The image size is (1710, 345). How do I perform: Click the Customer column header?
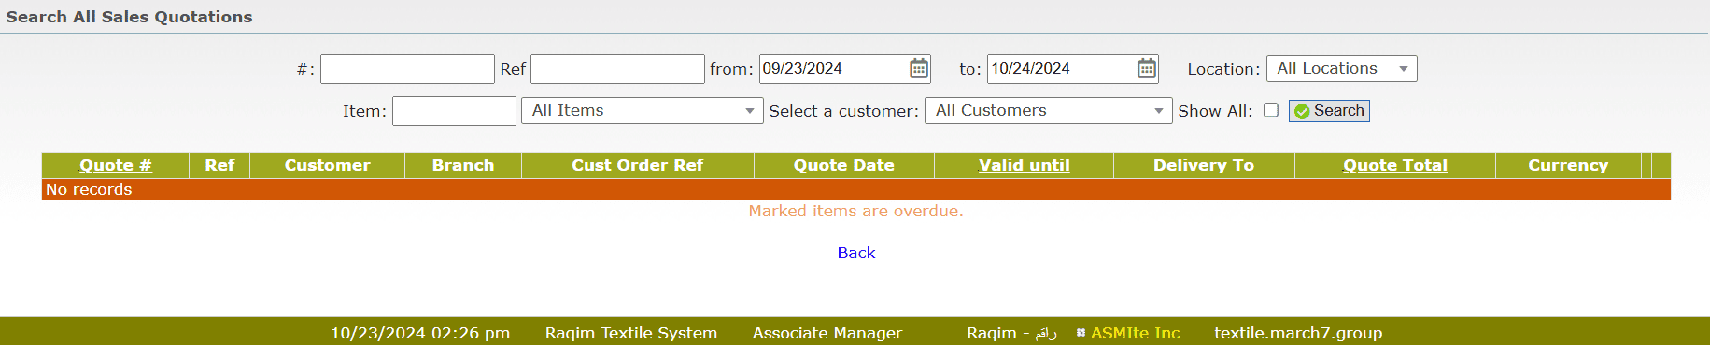coord(328,165)
